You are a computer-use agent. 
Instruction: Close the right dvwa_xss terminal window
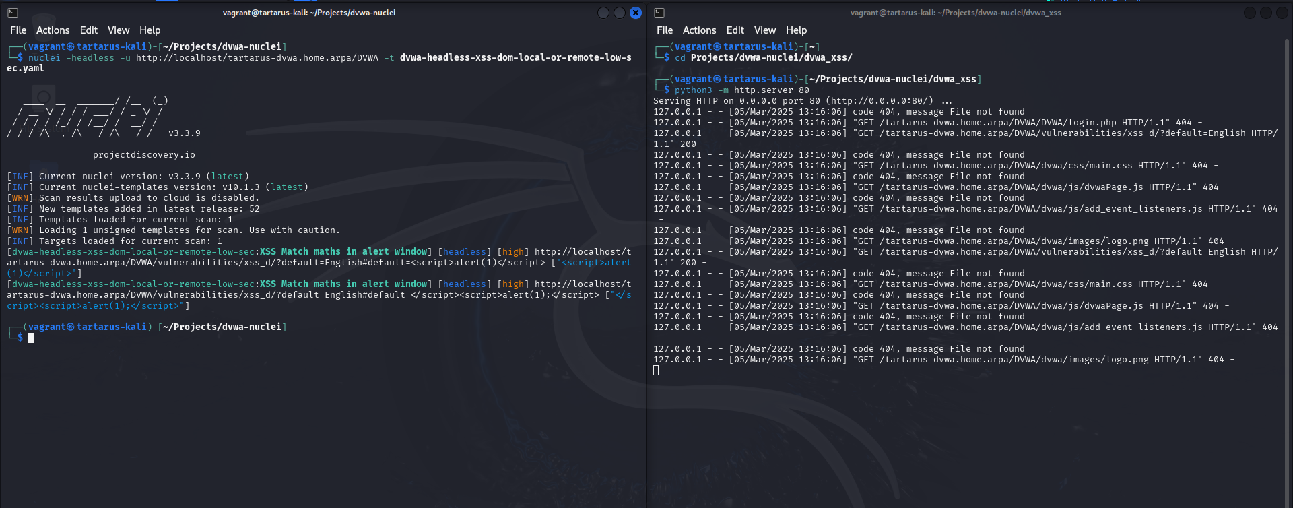[x=1282, y=13]
